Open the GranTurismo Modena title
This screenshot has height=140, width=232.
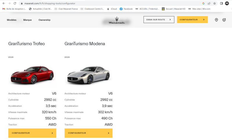tap(85, 43)
